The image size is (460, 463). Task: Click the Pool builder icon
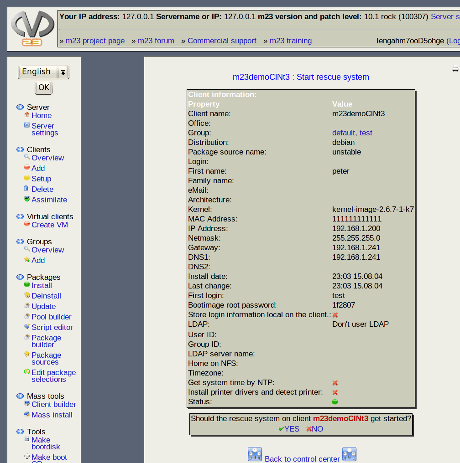click(27, 316)
